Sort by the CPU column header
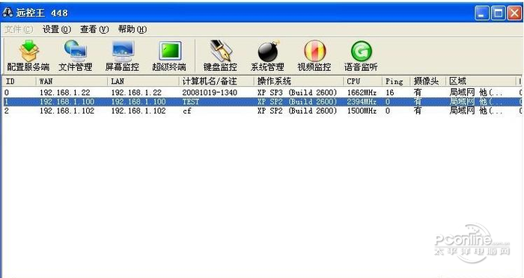 (x=362, y=81)
